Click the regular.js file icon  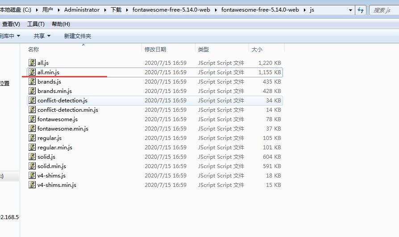[x=32, y=138]
